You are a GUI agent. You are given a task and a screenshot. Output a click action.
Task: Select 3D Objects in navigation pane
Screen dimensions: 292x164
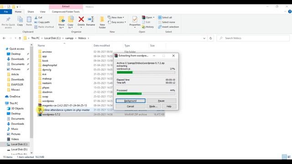17,108
